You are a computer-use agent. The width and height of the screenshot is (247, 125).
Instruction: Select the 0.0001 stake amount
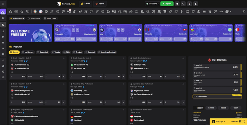[x=199, y=108]
